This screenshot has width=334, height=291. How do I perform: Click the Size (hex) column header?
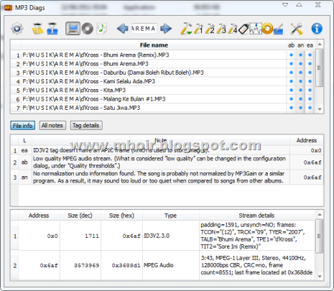121,216
